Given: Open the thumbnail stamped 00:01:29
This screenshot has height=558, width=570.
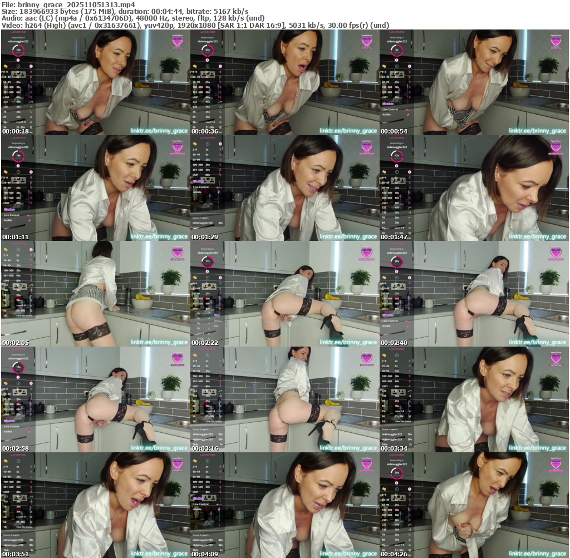Looking at the screenshot, I should [x=284, y=187].
